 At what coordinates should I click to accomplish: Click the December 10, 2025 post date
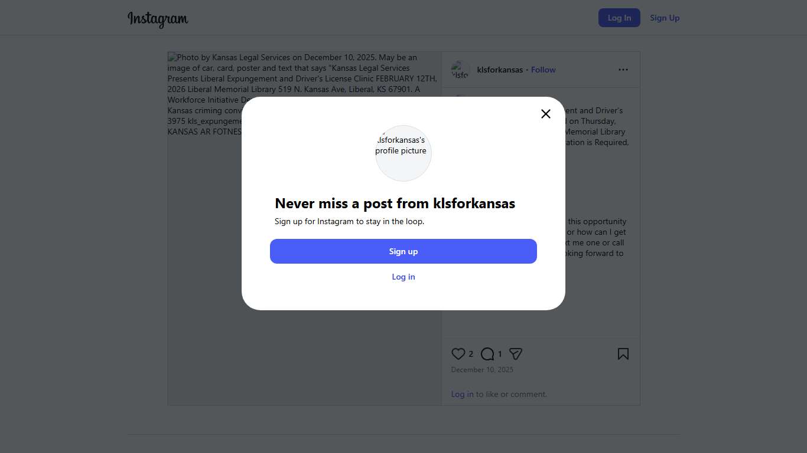[x=482, y=370]
